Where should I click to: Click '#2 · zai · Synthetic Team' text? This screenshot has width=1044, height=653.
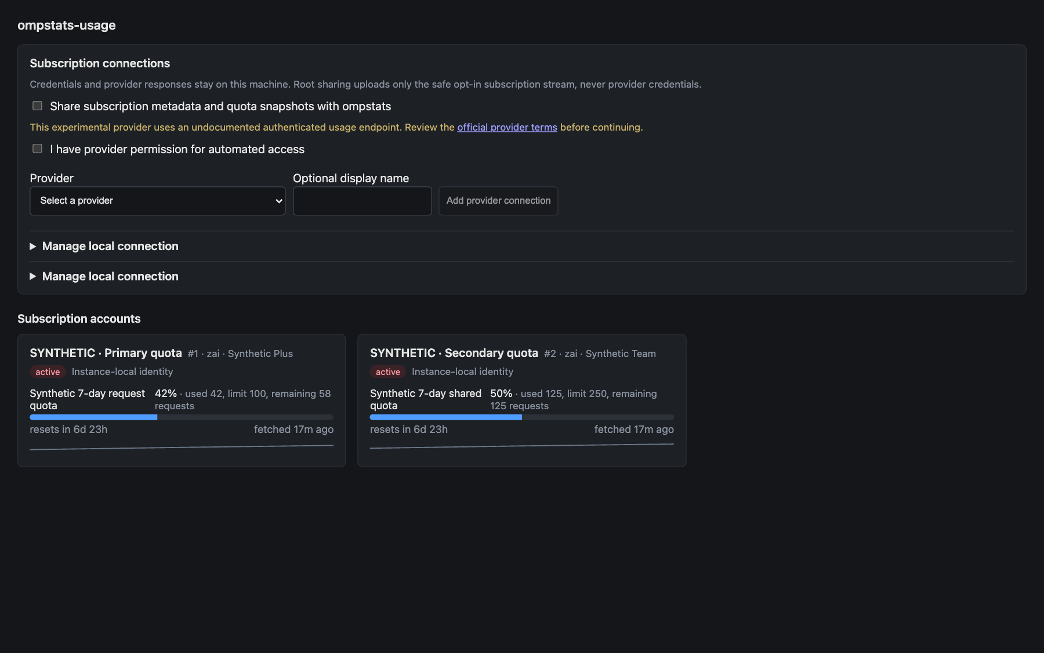[x=600, y=353]
